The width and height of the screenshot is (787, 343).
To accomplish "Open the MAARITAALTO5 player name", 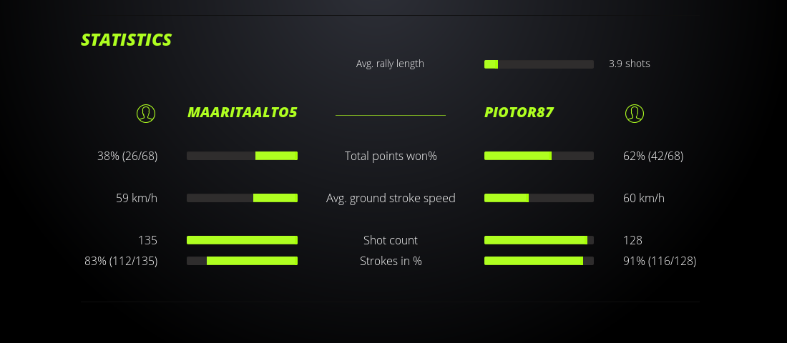I will tap(242, 112).
